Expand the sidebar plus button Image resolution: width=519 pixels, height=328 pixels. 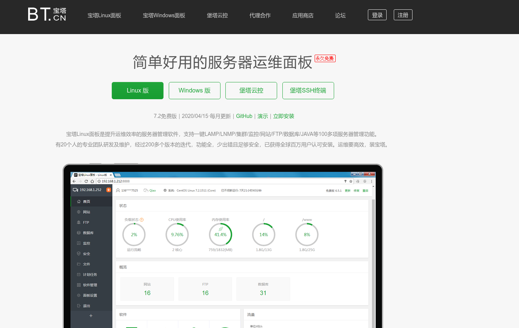click(x=91, y=316)
